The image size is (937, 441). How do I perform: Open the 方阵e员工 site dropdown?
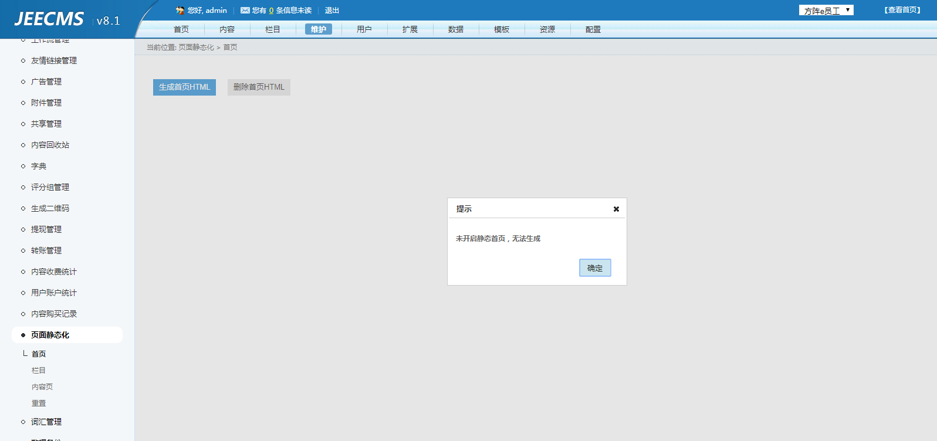pos(826,11)
